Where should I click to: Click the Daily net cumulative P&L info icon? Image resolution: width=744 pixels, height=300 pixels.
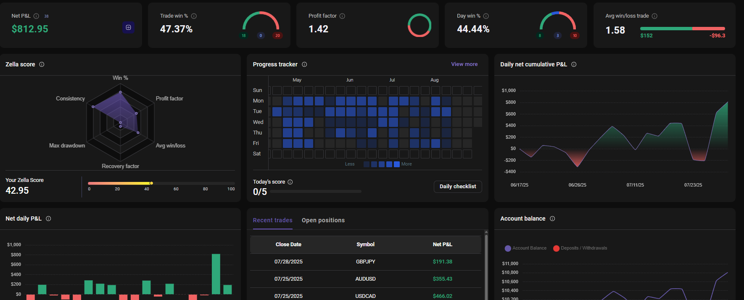[574, 64]
